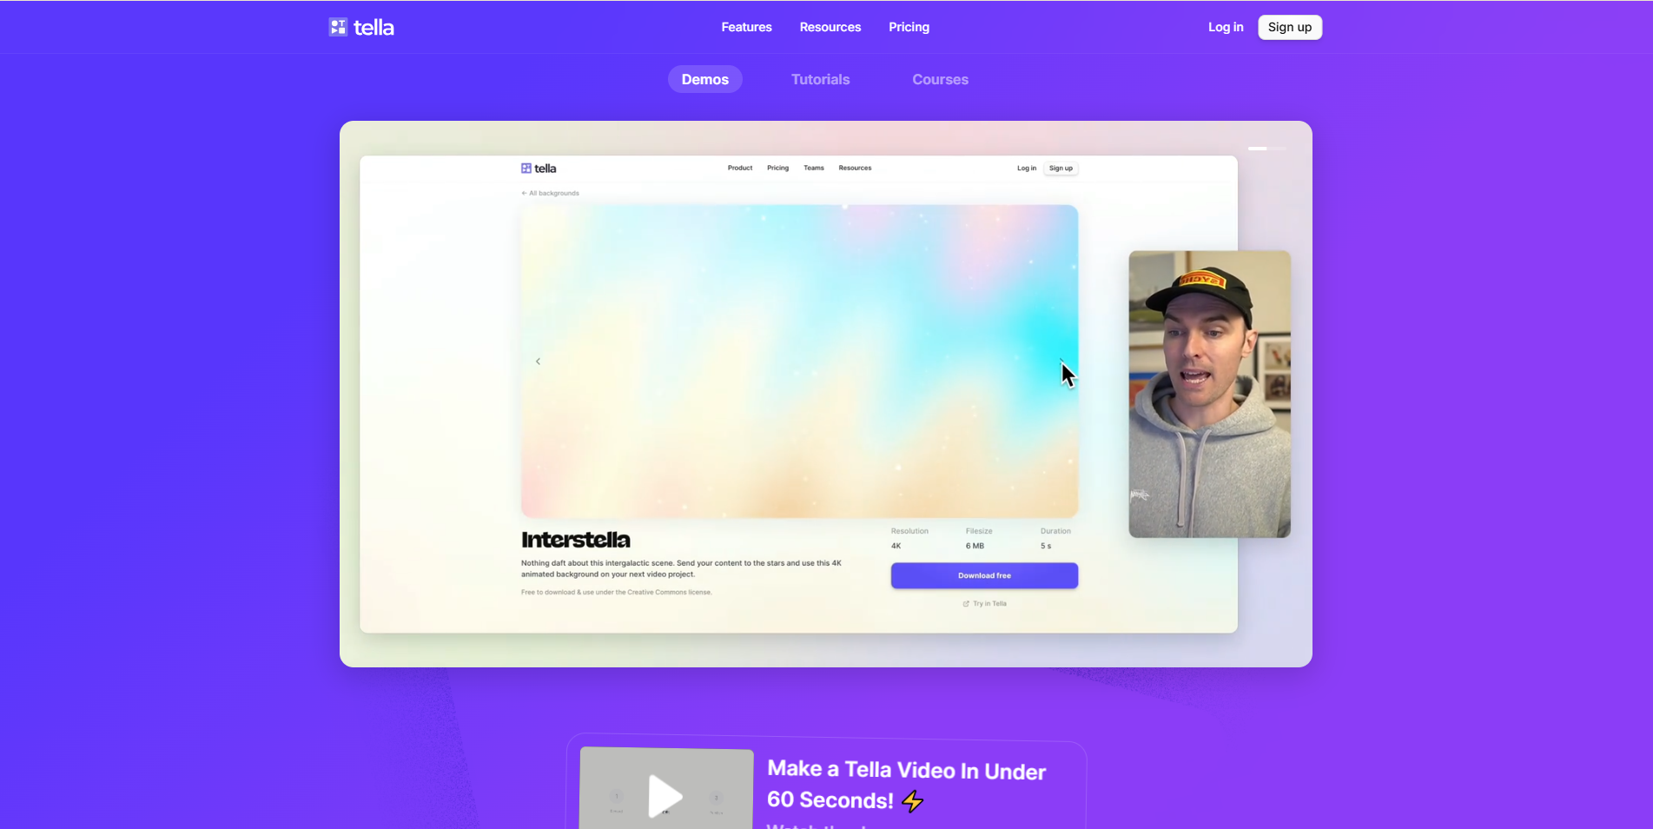Click the Tella logo in the header
This screenshot has width=1653, height=829.
coord(361,27)
